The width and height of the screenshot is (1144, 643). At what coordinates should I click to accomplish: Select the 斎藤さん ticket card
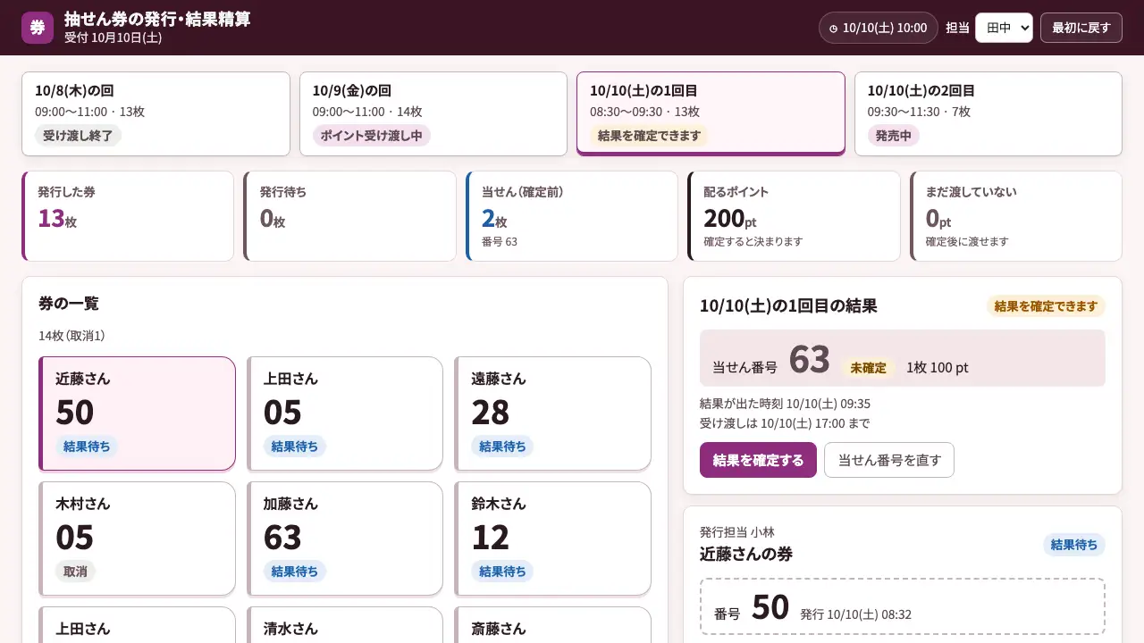552,625
